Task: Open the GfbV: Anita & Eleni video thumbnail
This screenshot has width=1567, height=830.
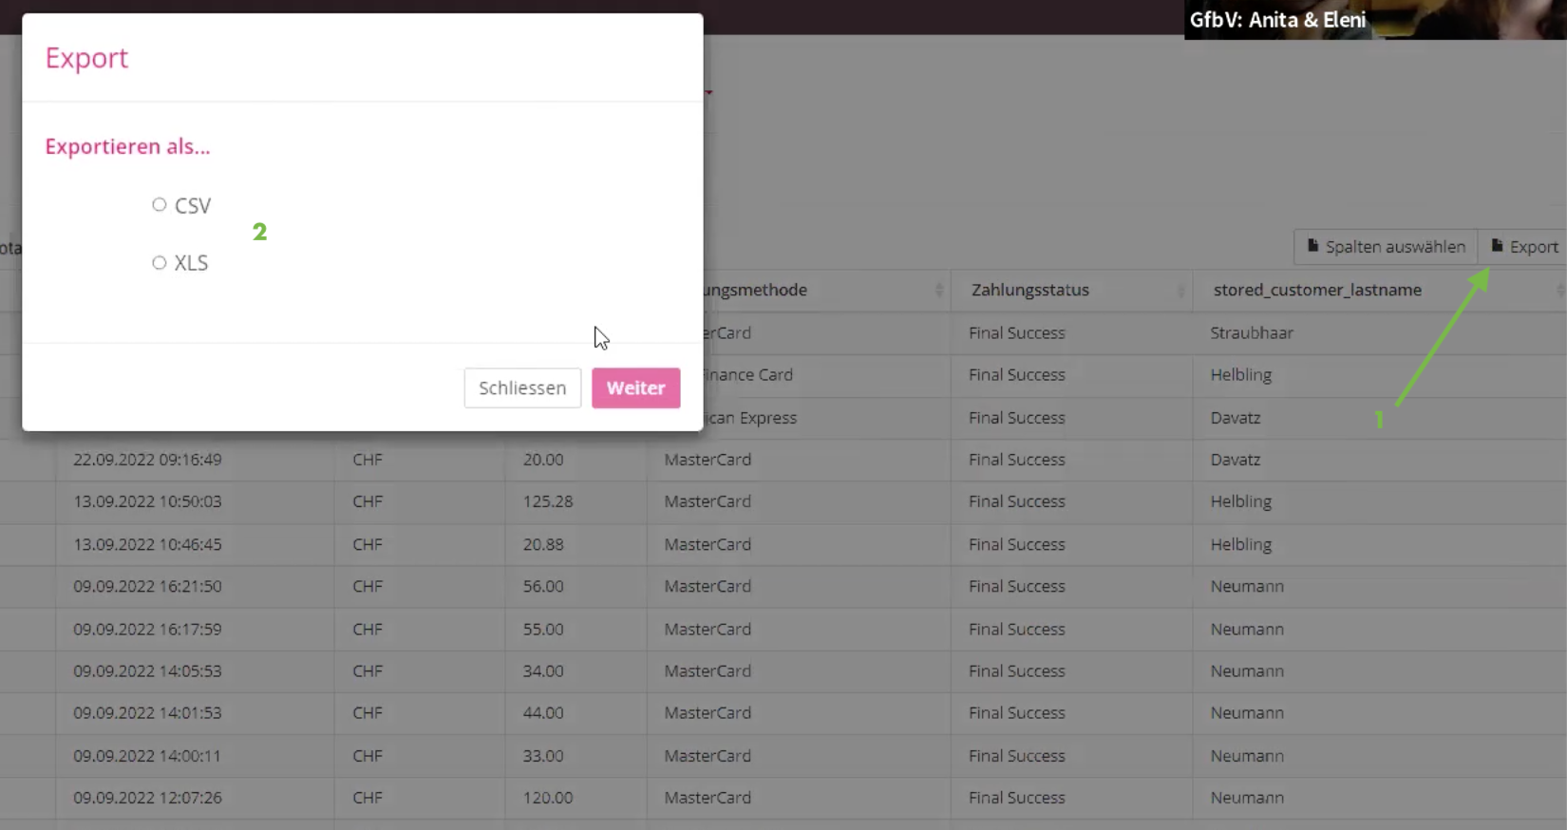Action: coord(1374,20)
